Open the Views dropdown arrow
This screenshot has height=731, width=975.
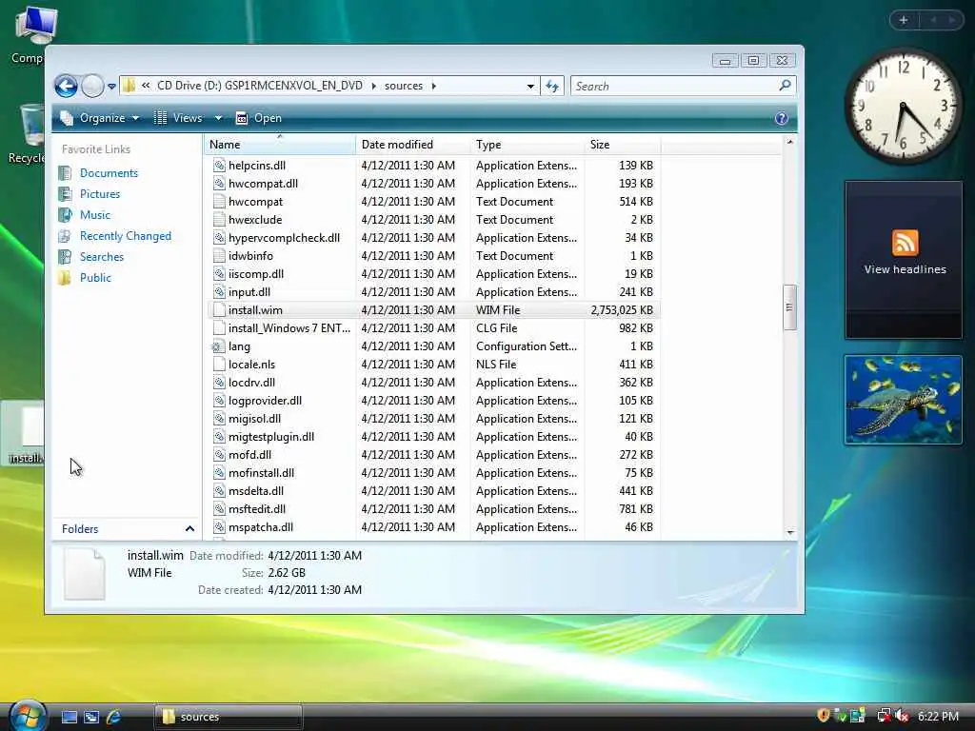pyautogui.click(x=218, y=118)
